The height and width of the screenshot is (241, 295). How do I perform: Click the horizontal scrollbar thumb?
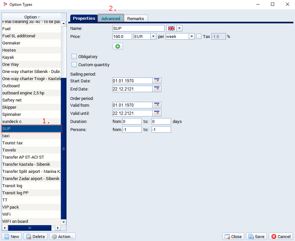point(30,228)
